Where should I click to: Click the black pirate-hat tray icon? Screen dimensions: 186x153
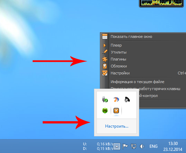coord(127,99)
